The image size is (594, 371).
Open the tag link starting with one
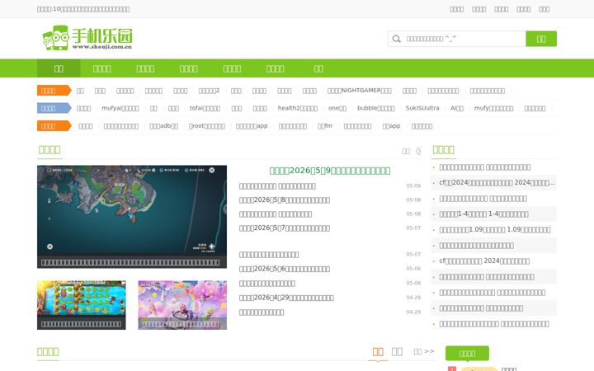coord(337,108)
